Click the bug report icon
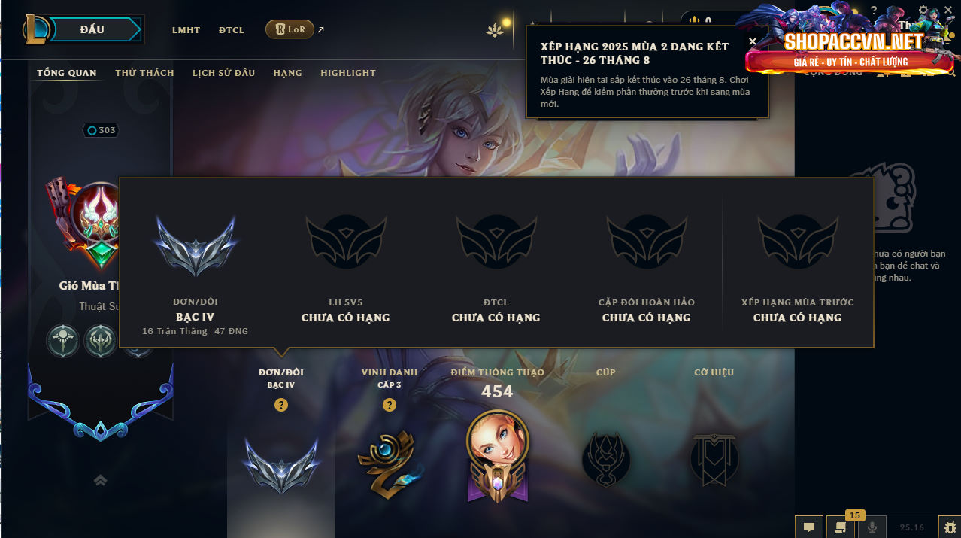 tap(950, 527)
